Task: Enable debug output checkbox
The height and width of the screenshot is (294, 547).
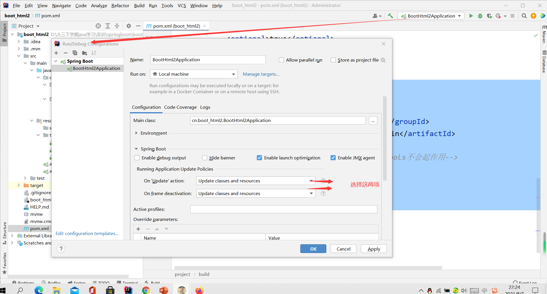Action: point(137,158)
